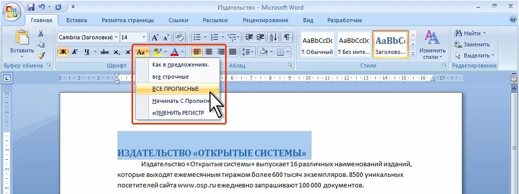Redo the last action
519x194 pixels.
pos(59,7)
